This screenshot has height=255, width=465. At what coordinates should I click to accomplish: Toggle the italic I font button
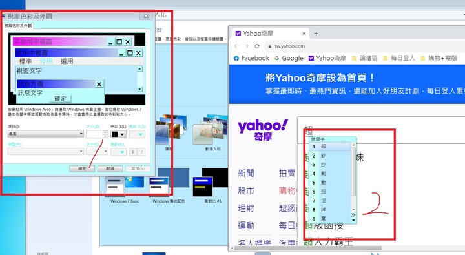[x=141, y=152]
